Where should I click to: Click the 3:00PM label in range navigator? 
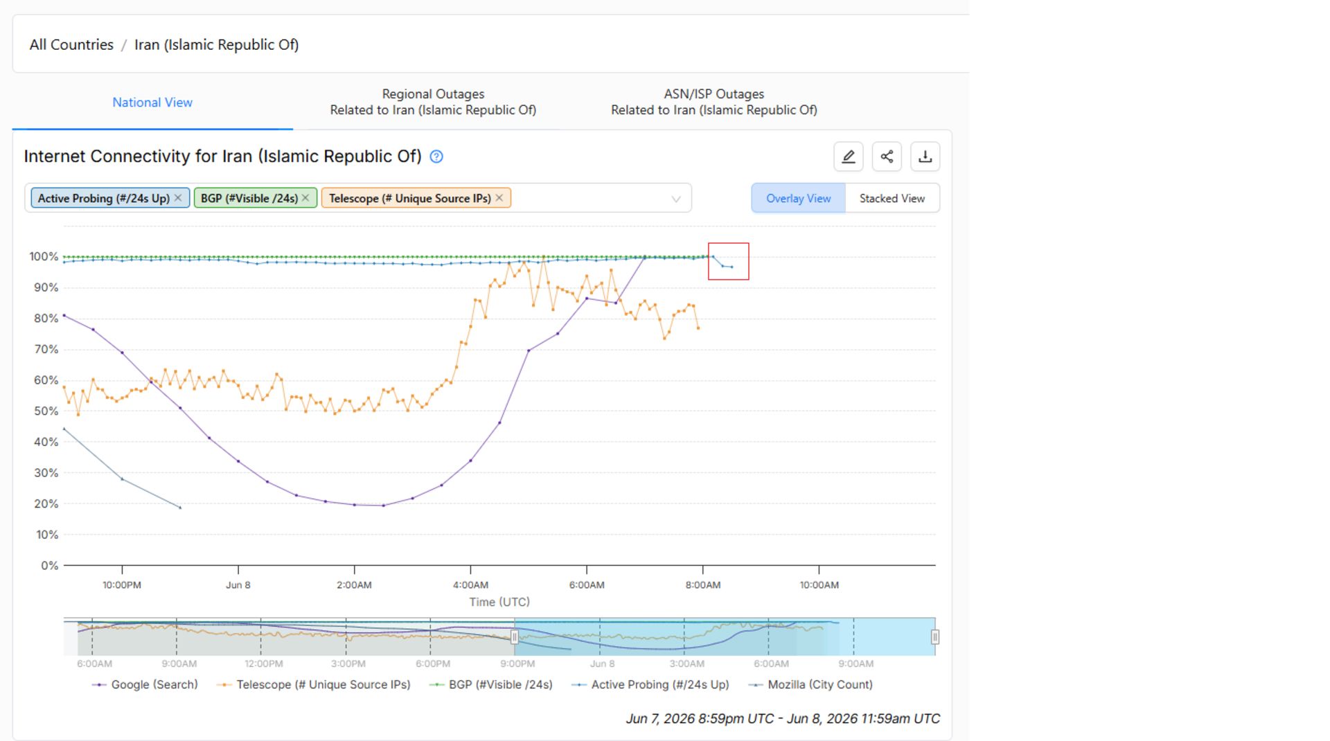pyautogui.click(x=348, y=663)
